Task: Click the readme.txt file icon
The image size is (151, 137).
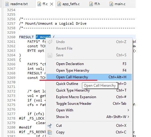Action: pyautogui.click(x=7, y=4)
